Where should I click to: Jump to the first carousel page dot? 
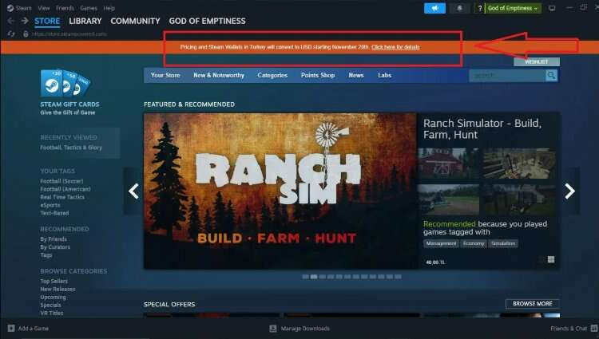[x=305, y=277]
